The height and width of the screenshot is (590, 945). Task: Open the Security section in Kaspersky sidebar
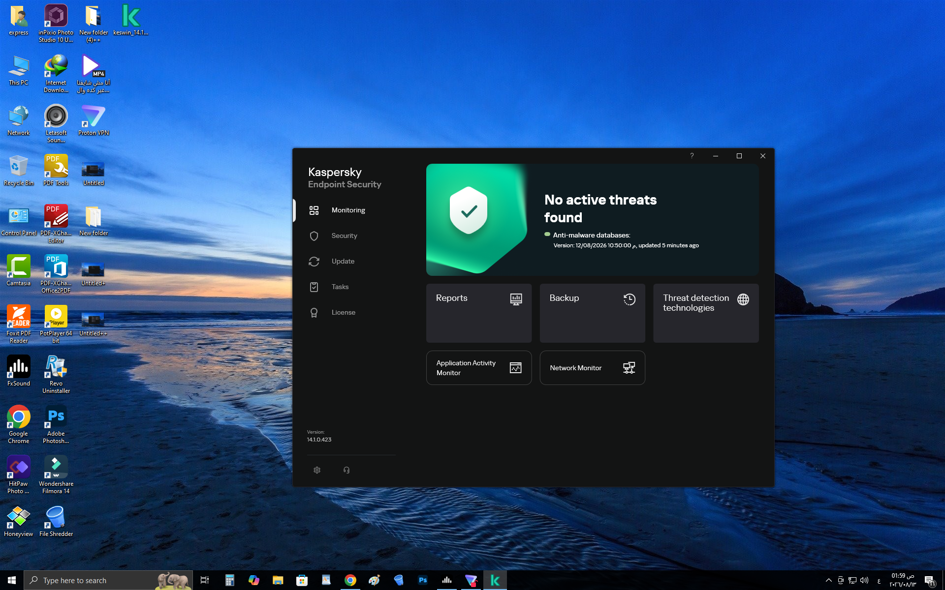(344, 236)
